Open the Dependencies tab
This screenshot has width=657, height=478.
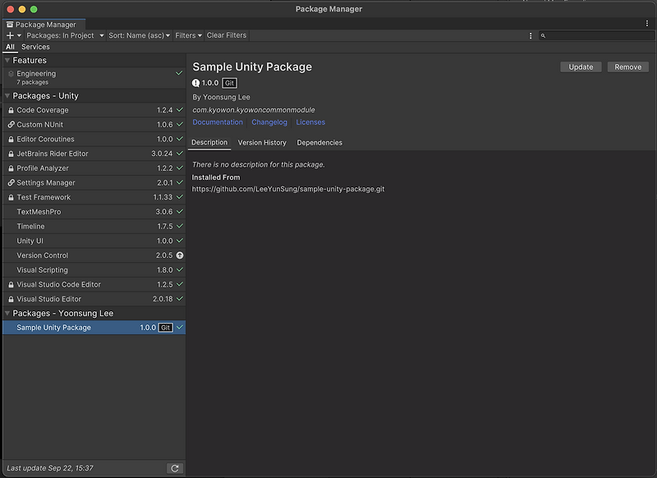(x=319, y=142)
